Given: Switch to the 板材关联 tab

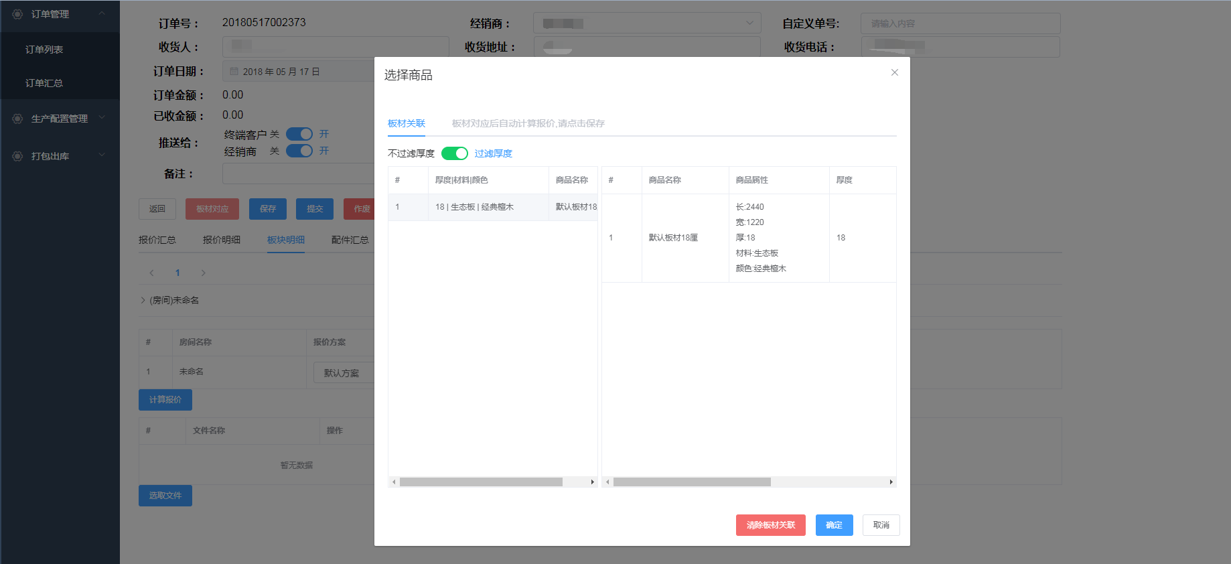Looking at the screenshot, I should pyautogui.click(x=407, y=123).
